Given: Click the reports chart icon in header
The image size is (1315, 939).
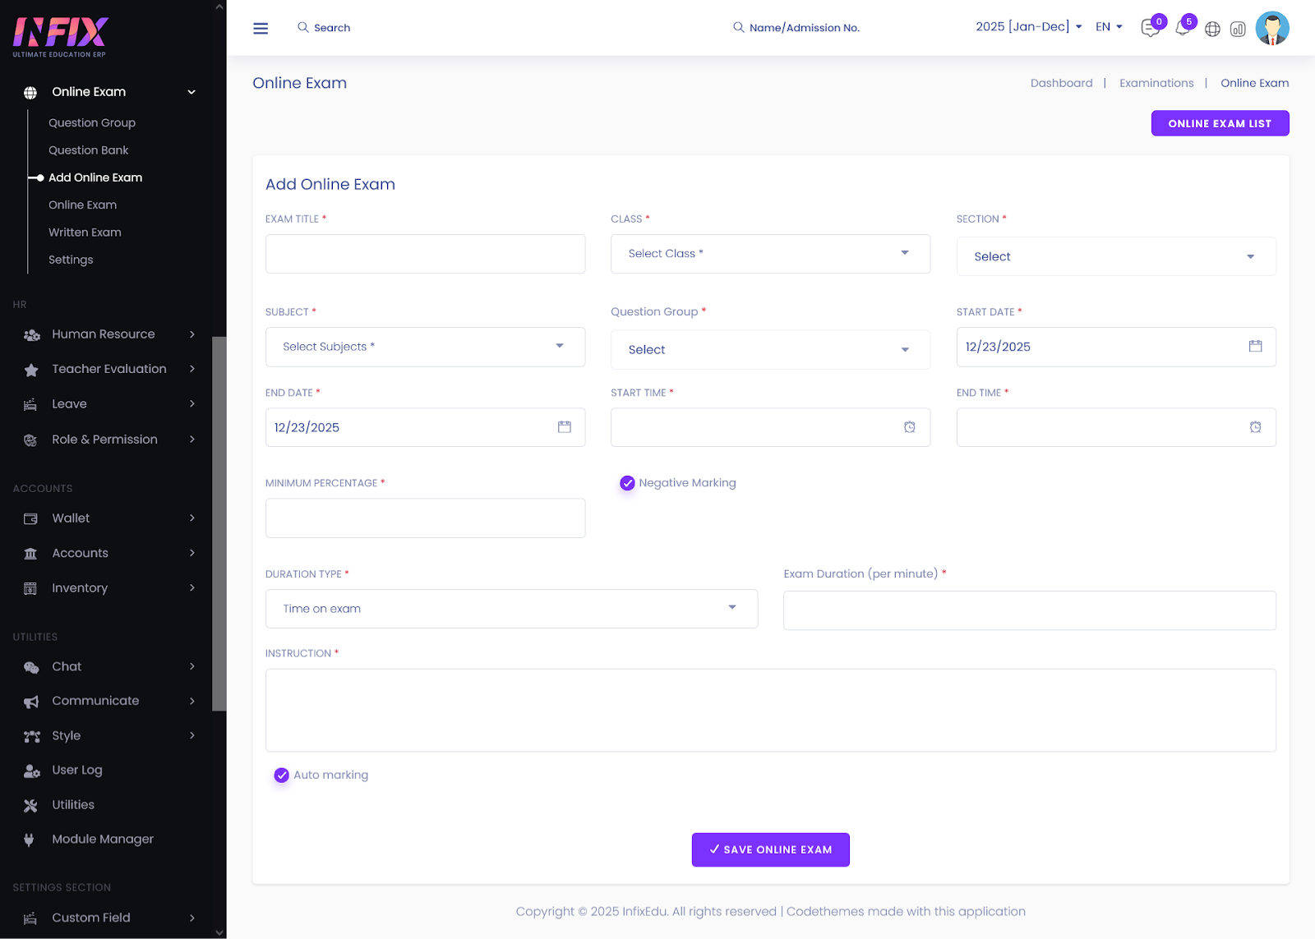Looking at the screenshot, I should (1238, 30).
